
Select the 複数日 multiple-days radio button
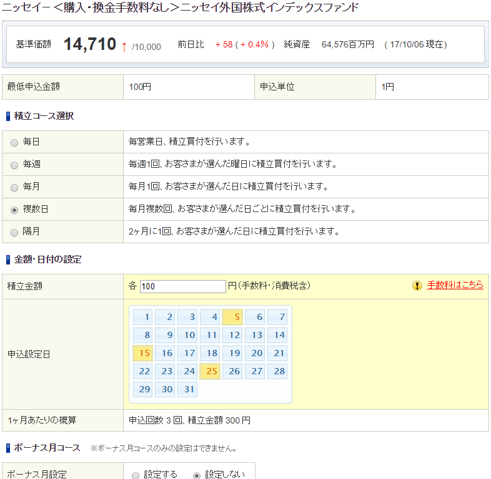(14, 210)
